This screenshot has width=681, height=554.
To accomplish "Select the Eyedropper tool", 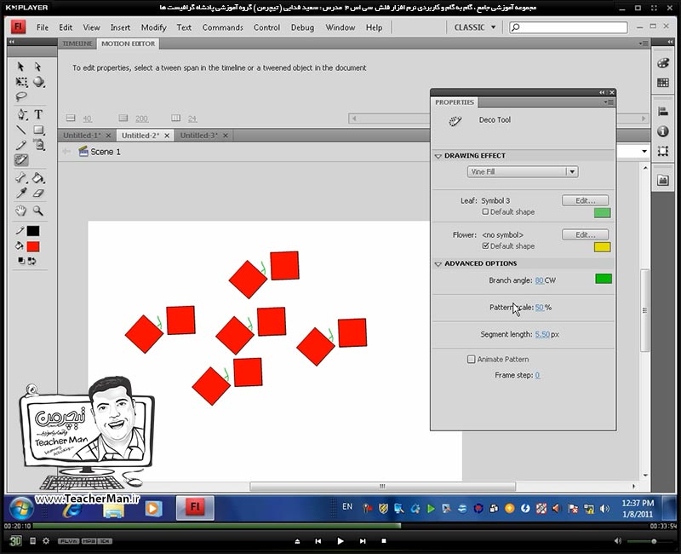I will pos(20,193).
